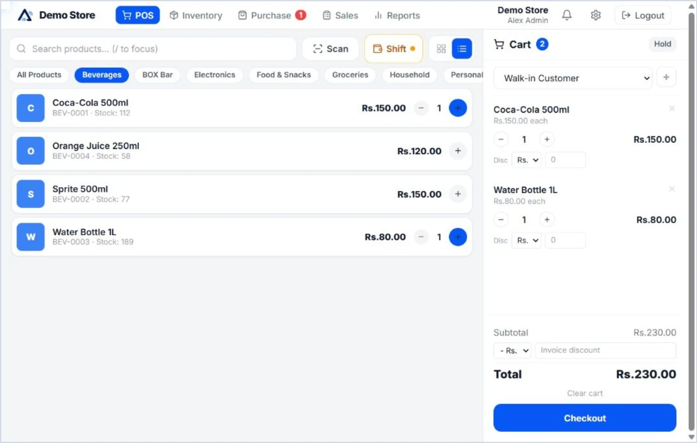
Task: Filter by Groceries category
Action: tap(350, 75)
